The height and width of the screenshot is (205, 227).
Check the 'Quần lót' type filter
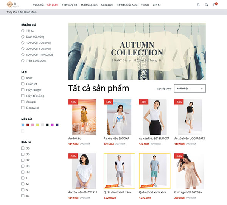[x=23, y=84]
